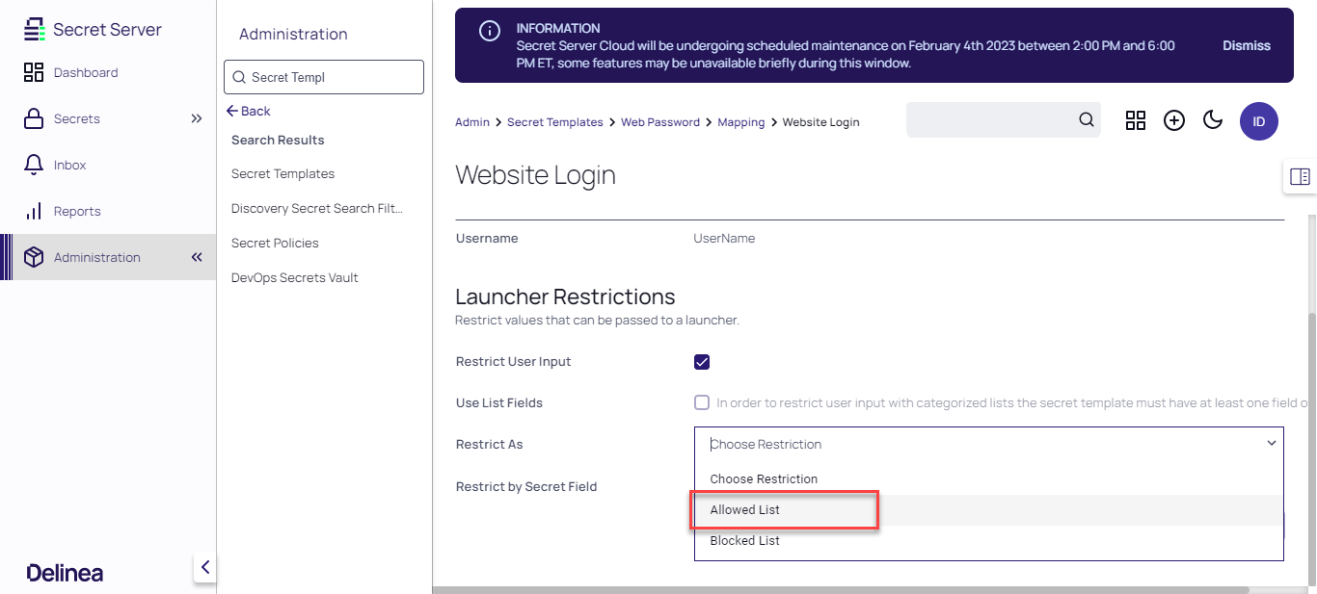
Task: Check the Use List Fields checkbox
Action: click(702, 403)
